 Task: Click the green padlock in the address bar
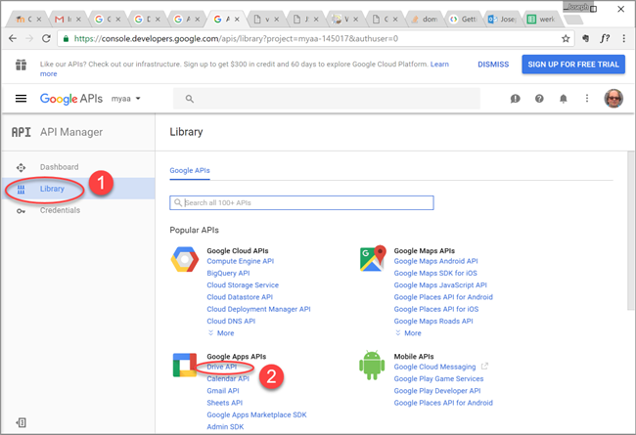tap(66, 38)
